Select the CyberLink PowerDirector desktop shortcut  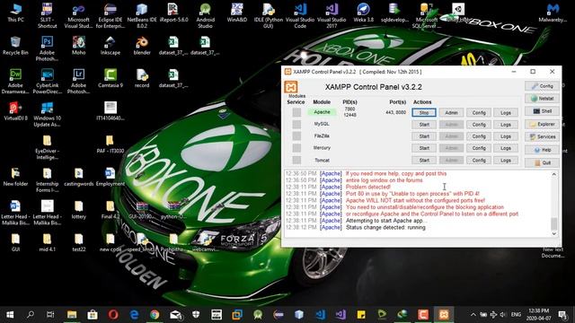[47, 82]
